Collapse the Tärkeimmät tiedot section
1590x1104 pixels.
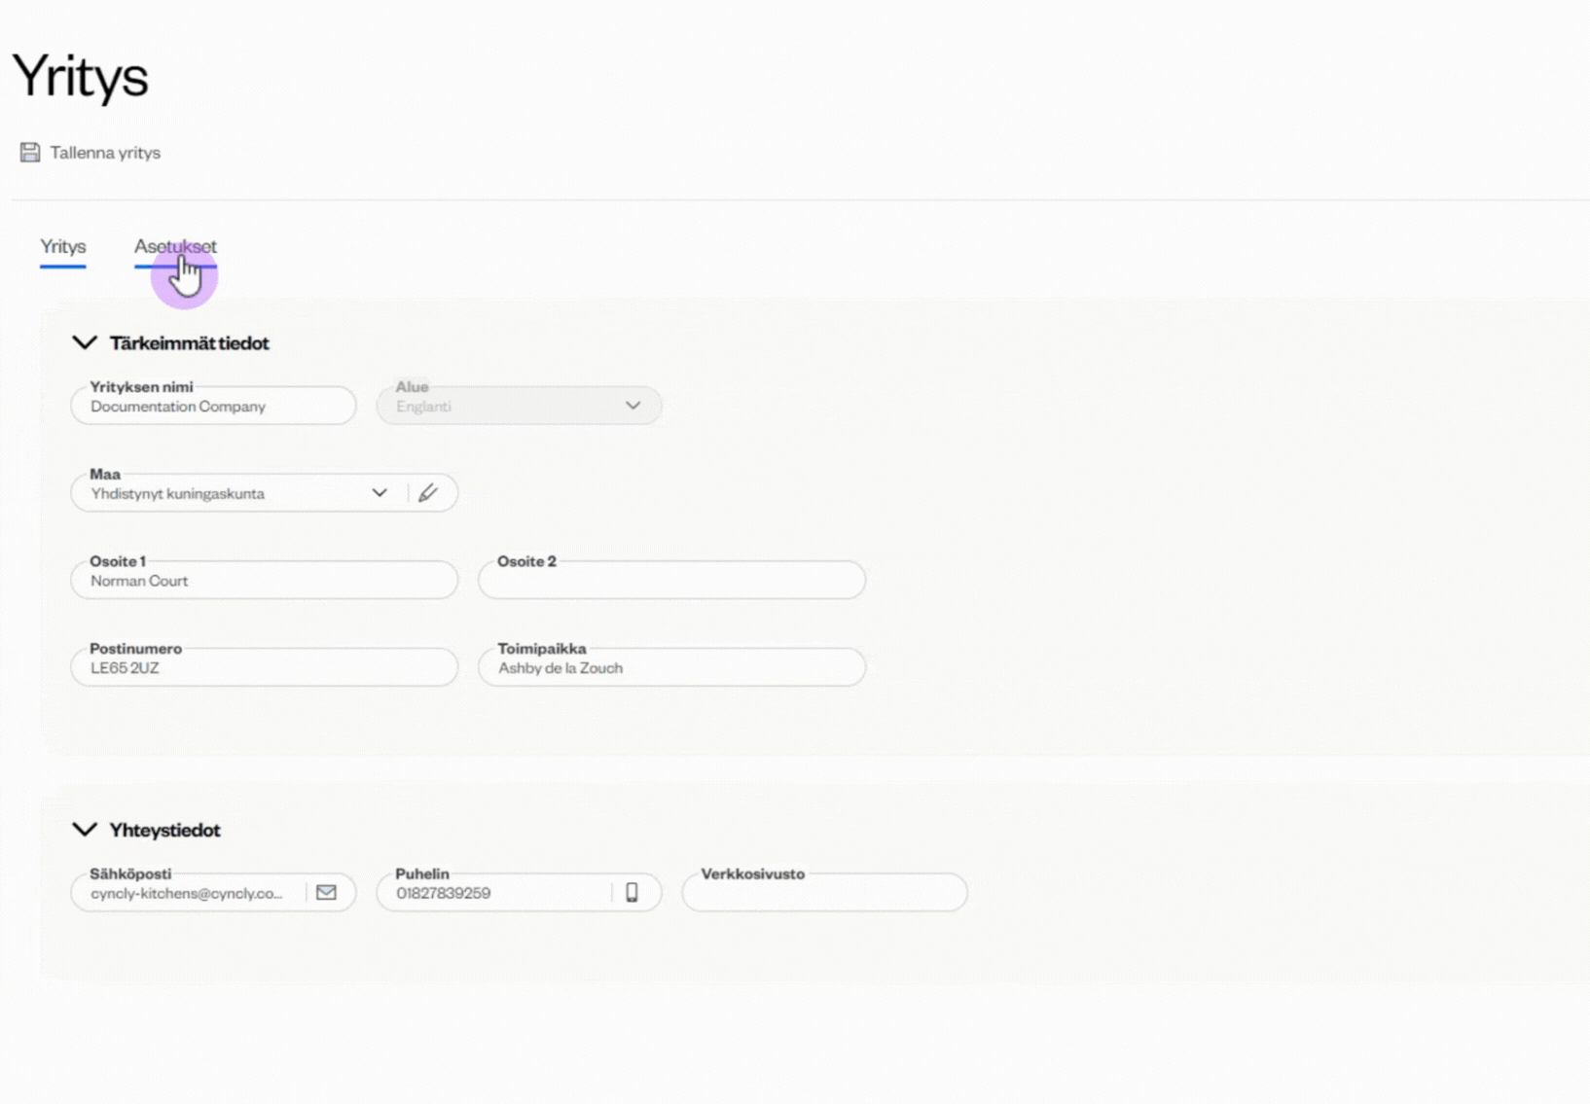coord(85,343)
